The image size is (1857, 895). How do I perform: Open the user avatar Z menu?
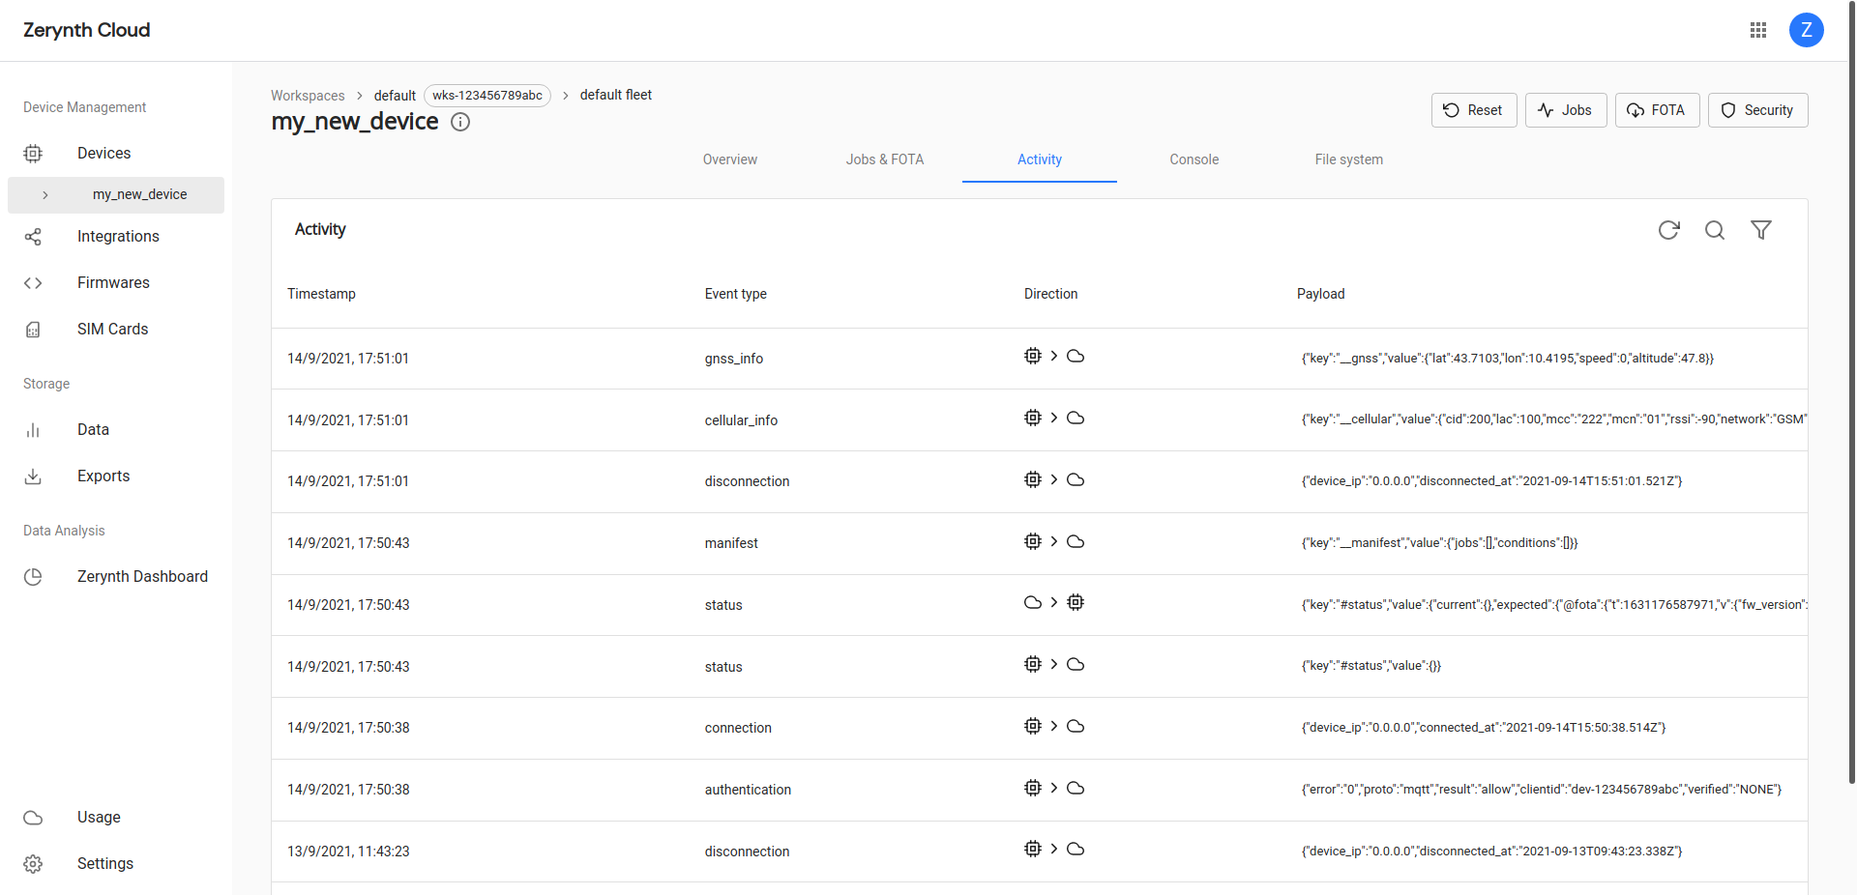(1806, 30)
